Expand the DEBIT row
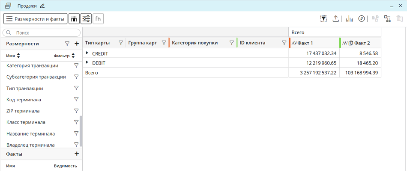The height and width of the screenshot is (171, 407). pyautogui.click(x=87, y=63)
